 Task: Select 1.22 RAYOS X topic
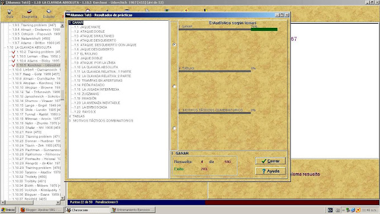[85, 111]
